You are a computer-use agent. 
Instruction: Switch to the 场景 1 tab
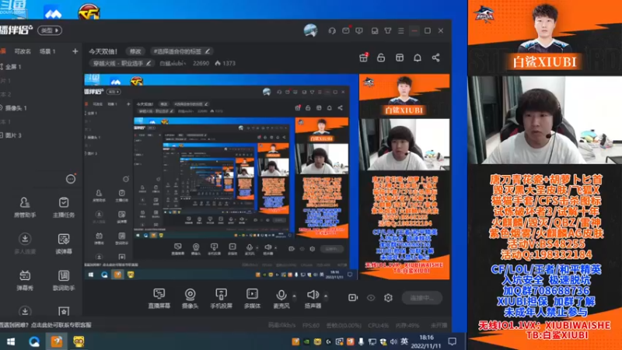pyautogui.click(x=47, y=51)
